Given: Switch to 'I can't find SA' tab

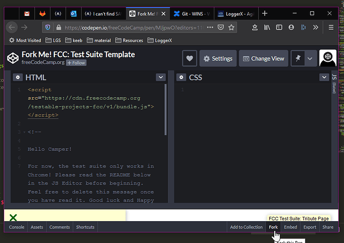Looking at the screenshot, I should (x=104, y=14).
